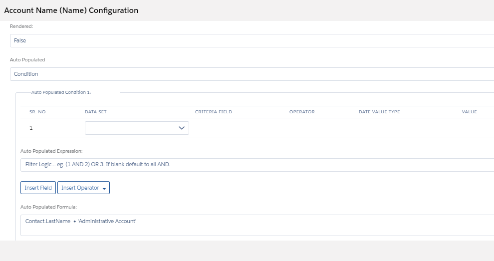This screenshot has height=261, width=494.
Task: Click the Account Name (Name) Configuration title
Action: 71,10
